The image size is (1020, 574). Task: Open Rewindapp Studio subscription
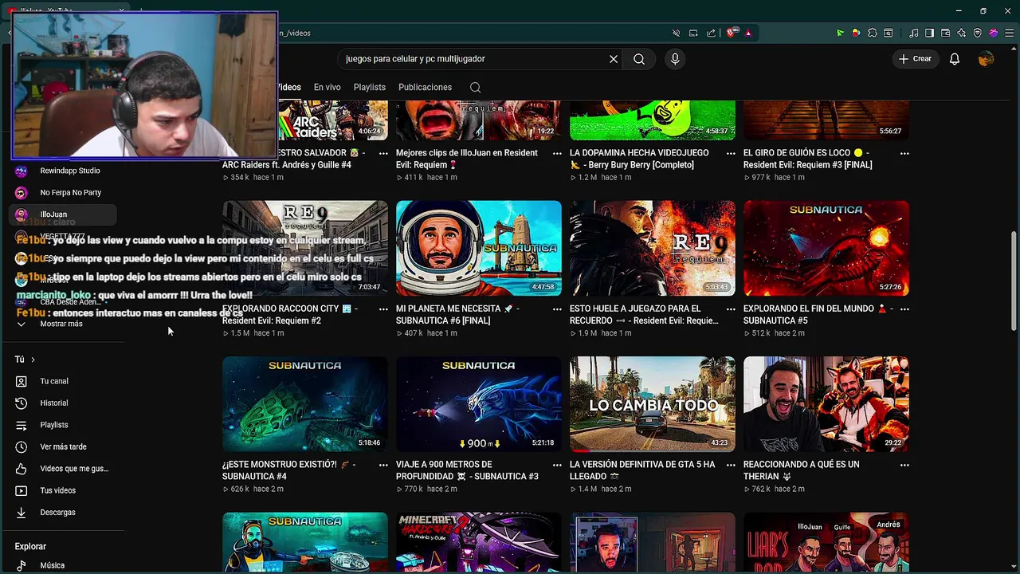click(64, 171)
